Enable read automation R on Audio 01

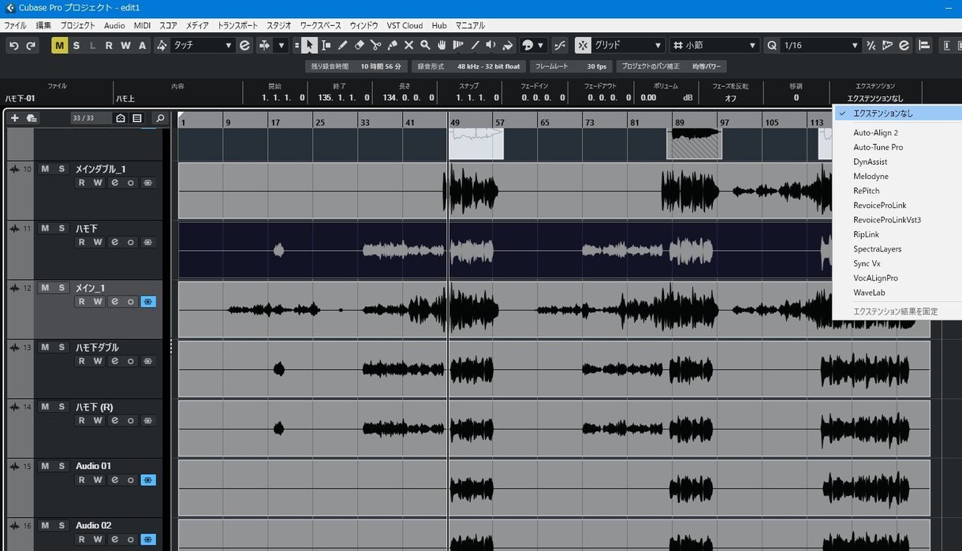click(81, 480)
